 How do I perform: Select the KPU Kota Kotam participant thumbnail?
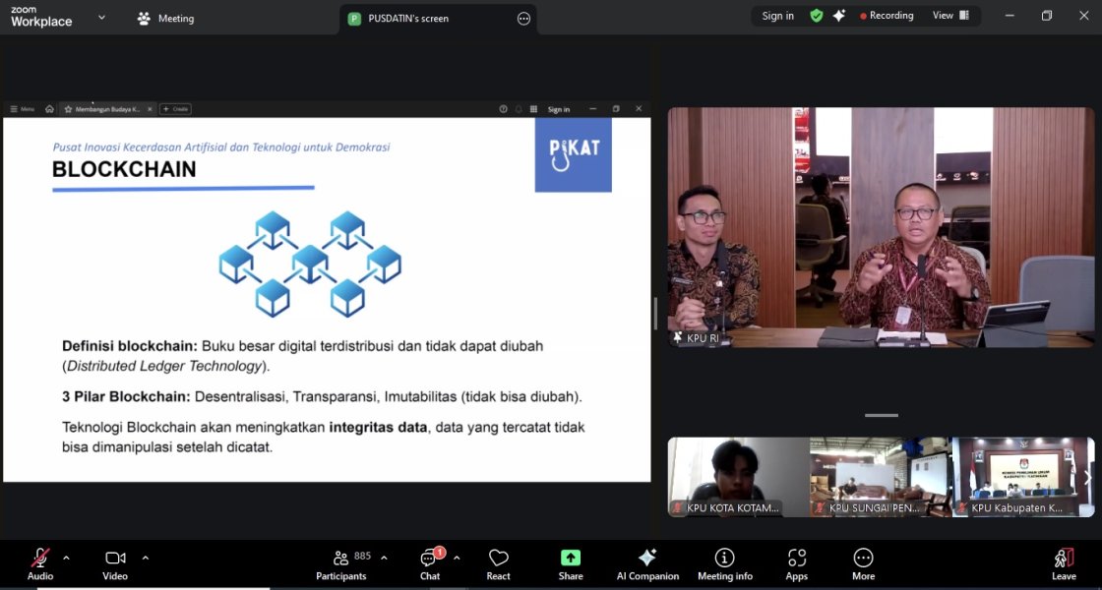(737, 477)
